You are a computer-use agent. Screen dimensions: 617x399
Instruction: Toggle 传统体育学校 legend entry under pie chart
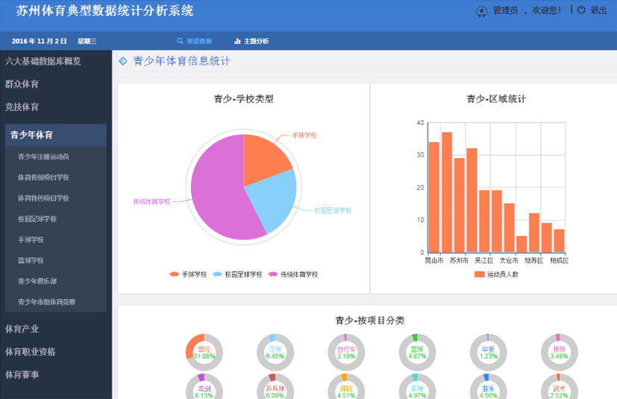pos(293,274)
